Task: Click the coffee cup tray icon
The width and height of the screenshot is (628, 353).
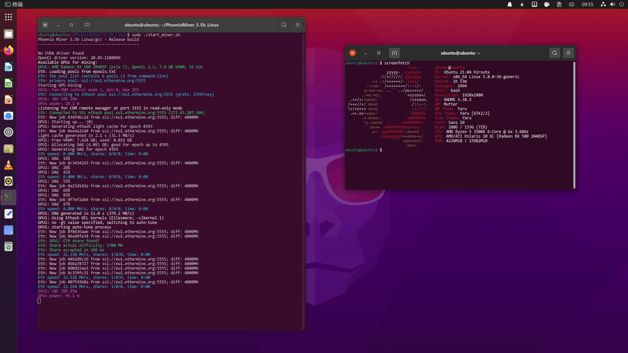Action: 547,4
